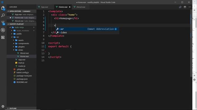197x110 pixels.
Task: Click the Homepage h1 line of code
Action: 66,18
